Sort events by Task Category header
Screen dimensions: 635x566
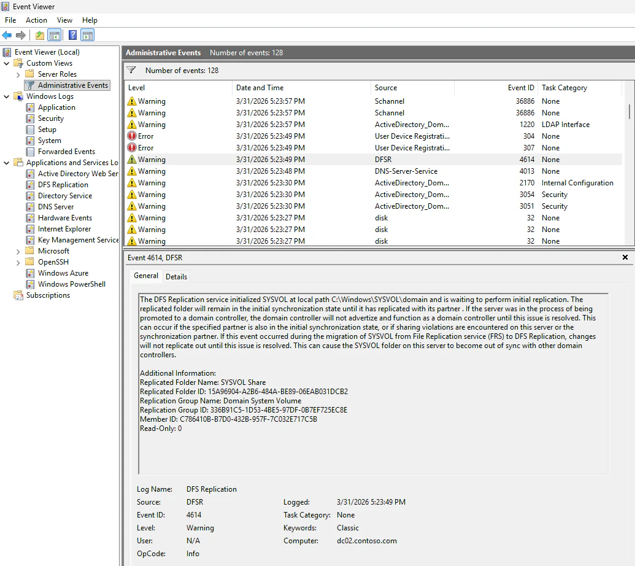[580, 88]
